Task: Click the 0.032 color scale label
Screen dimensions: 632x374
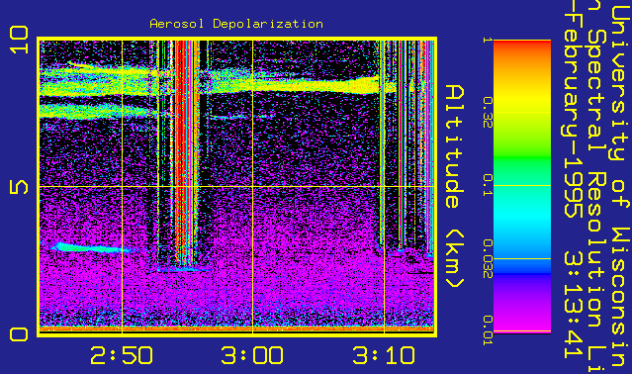Action: (x=488, y=259)
